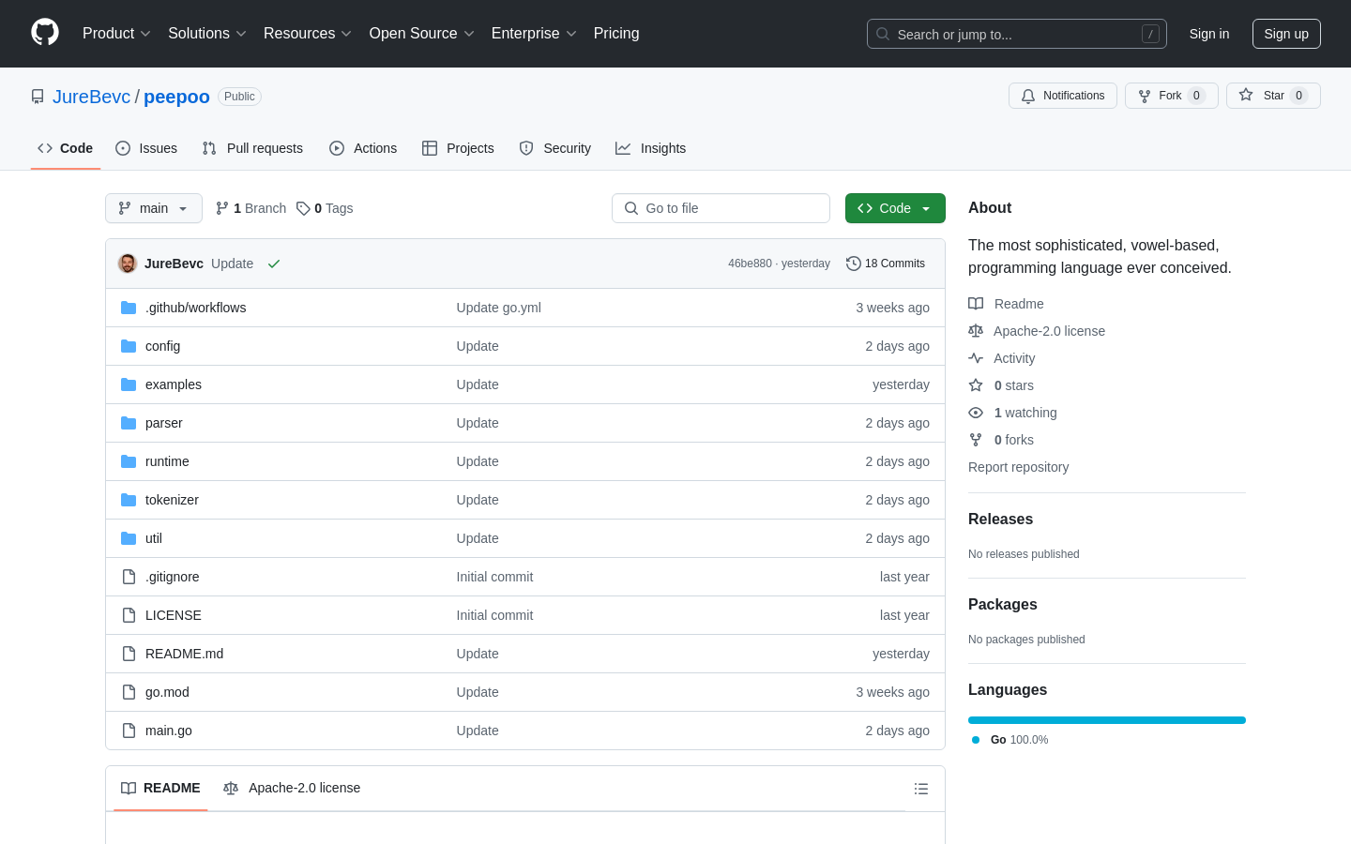Screen dimensions: 1351x844
Task: Click Sign in
Action: click(x=1209, y=34)
